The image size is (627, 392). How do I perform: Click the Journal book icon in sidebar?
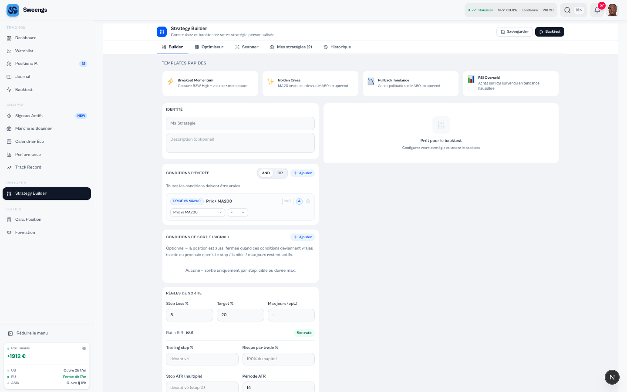(9, 77)
